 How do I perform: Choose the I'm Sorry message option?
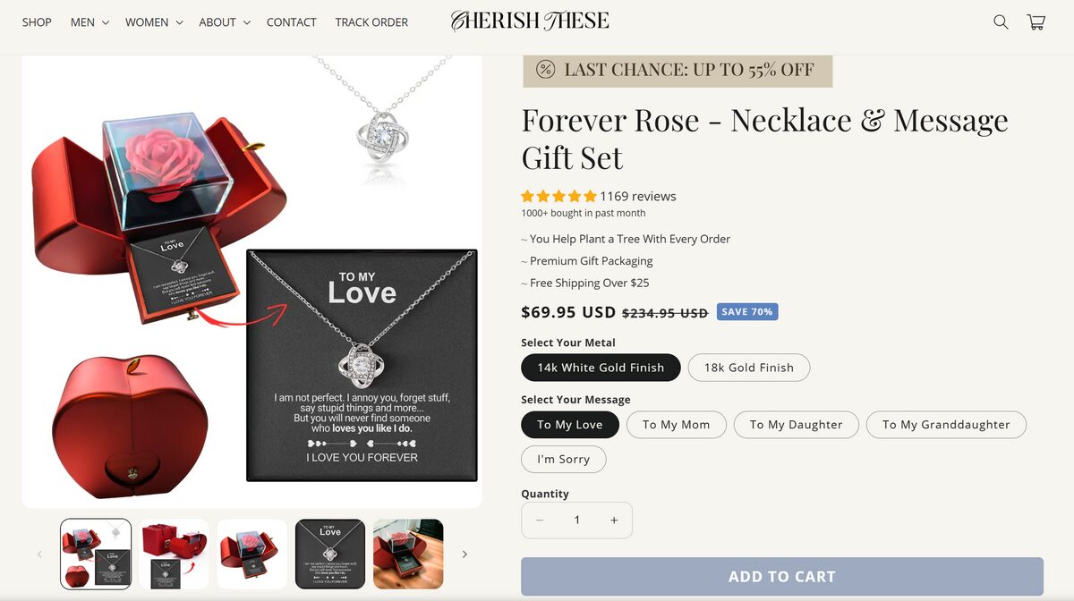[x=564, y=459]
